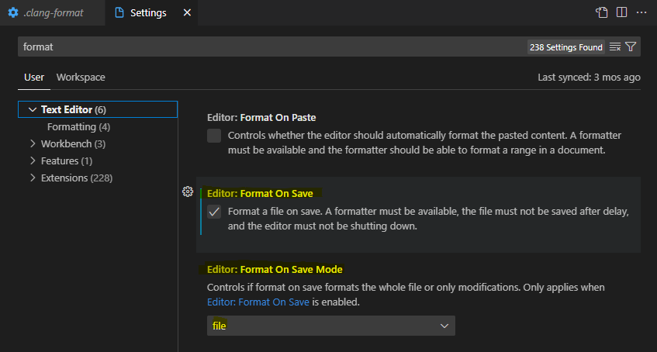
Task: Click the 'Editor: Format On Paste' heading
Action: point(261,118)
